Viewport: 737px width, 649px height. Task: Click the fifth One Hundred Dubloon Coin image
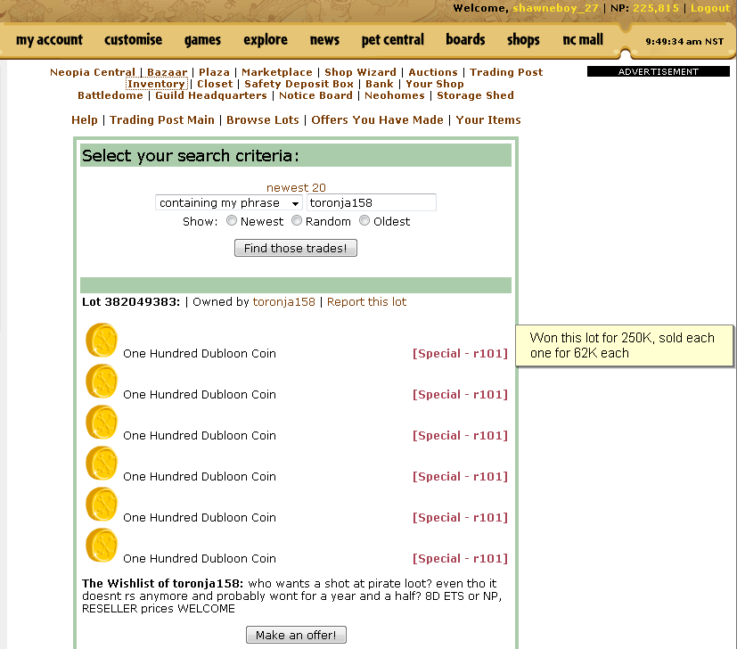tap(101, 504)
